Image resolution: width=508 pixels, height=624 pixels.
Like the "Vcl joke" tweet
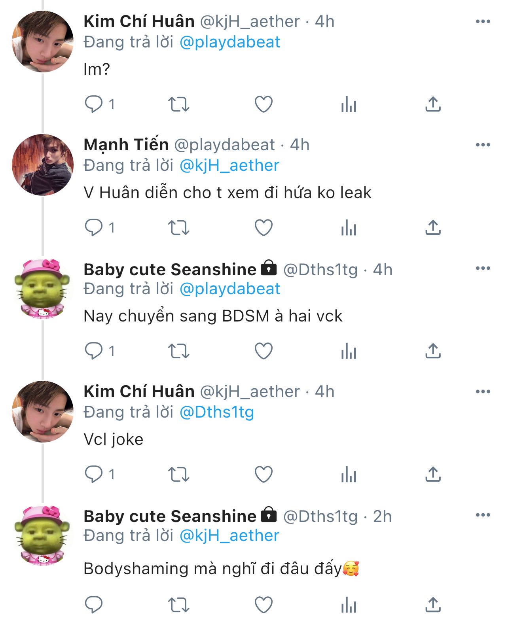point(263,475)
